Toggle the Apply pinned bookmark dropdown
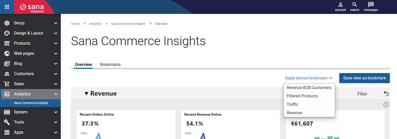This screenshot has height=139, width=397. 309,78
